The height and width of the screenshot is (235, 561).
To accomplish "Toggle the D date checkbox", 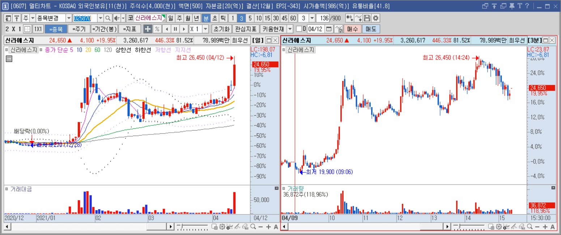I will click(x=299, y=29).
